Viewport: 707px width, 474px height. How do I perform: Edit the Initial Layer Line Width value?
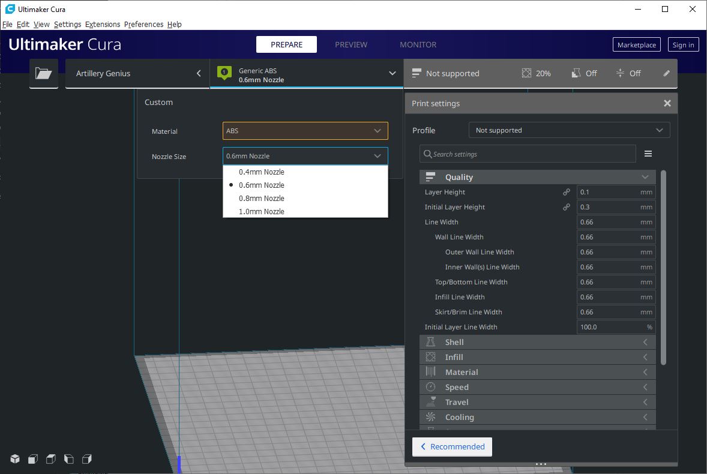pyautogui.click(x=616, y=327)
